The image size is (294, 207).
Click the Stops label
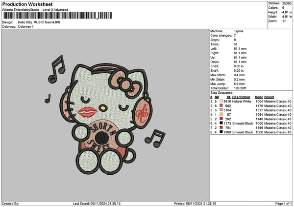coord(215,40)
